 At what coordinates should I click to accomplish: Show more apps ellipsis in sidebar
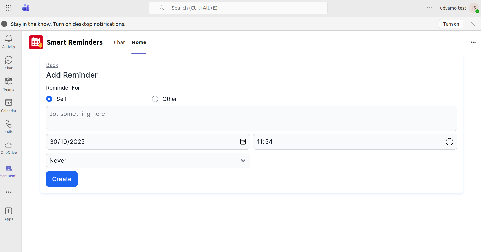tap(9, 192)
